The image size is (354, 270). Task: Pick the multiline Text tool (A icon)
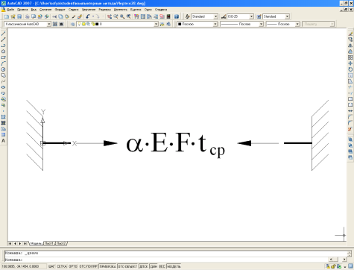(4, 141)
